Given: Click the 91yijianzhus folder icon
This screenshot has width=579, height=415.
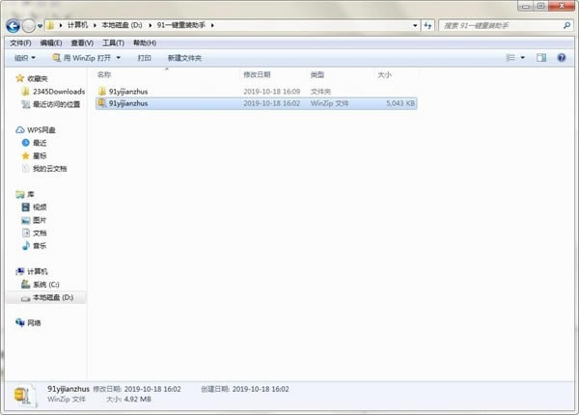Looking at the screenshot, I should click(102, 91).
